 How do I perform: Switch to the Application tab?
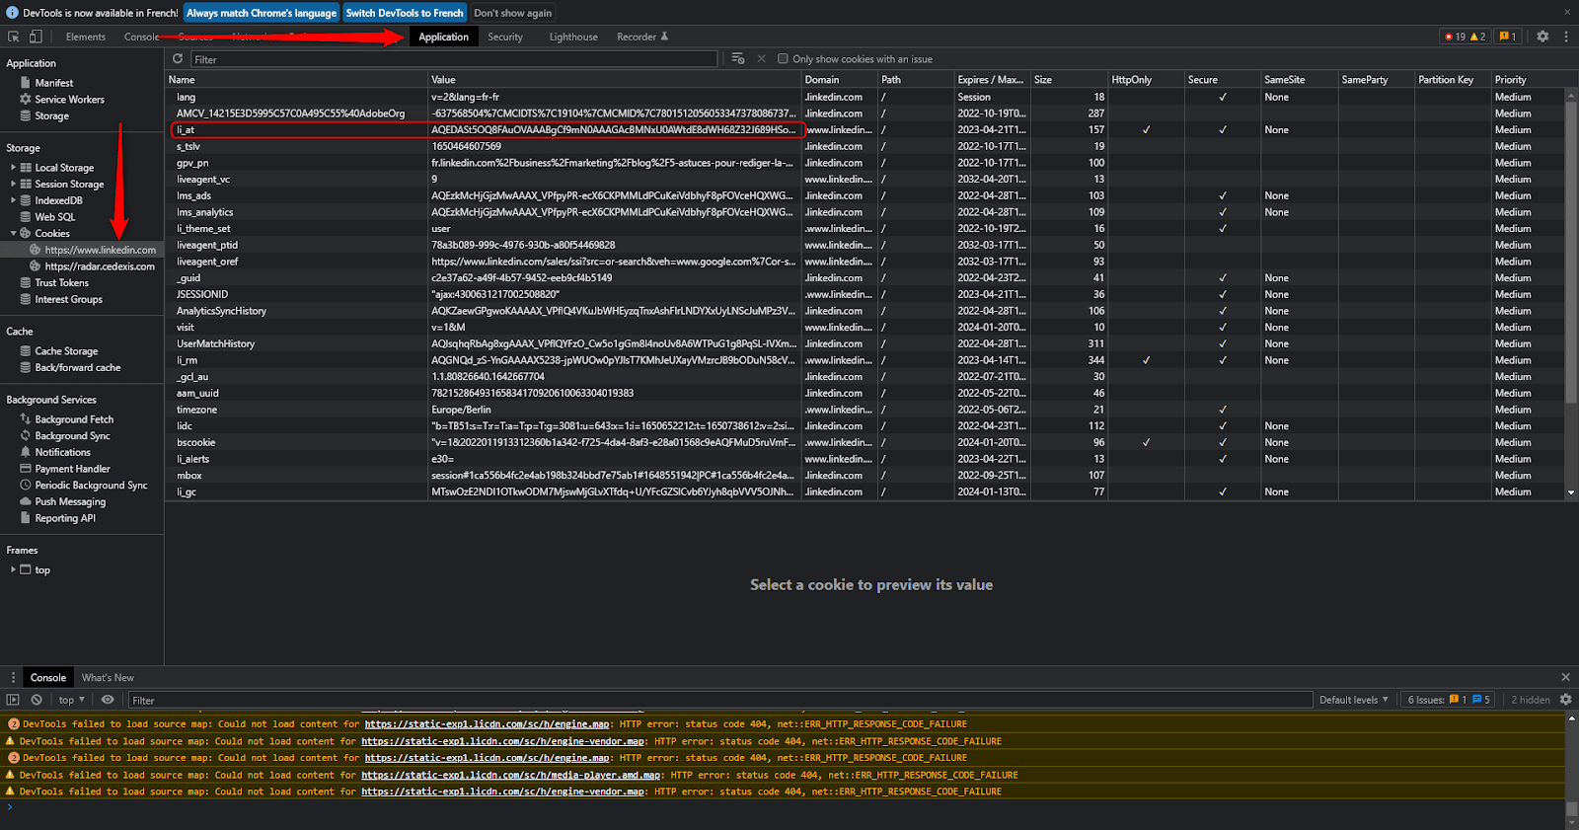(x=443, y=37)
